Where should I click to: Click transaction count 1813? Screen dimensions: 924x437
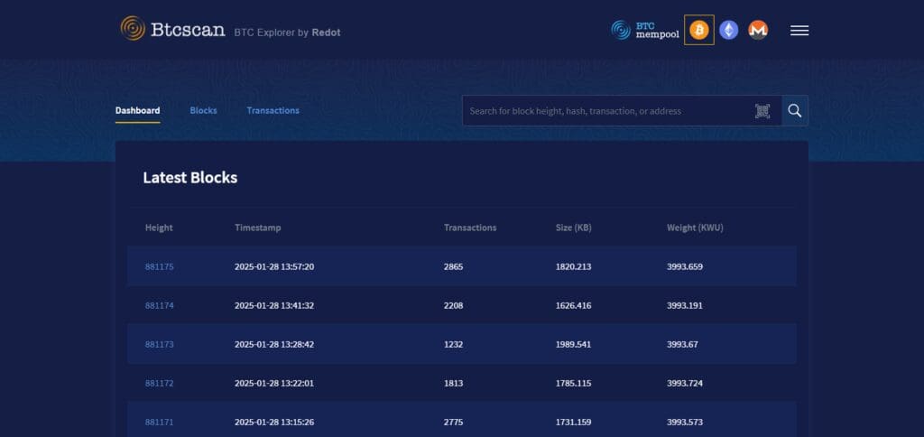(x=453, y=384)
